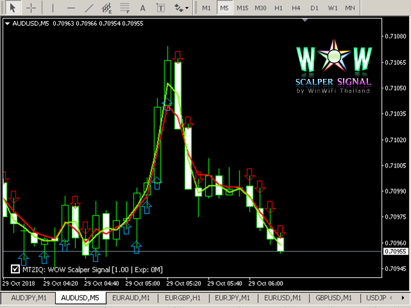
Task: Open the GBPUSD,M1 chart tab
Action: click(334, 298)
